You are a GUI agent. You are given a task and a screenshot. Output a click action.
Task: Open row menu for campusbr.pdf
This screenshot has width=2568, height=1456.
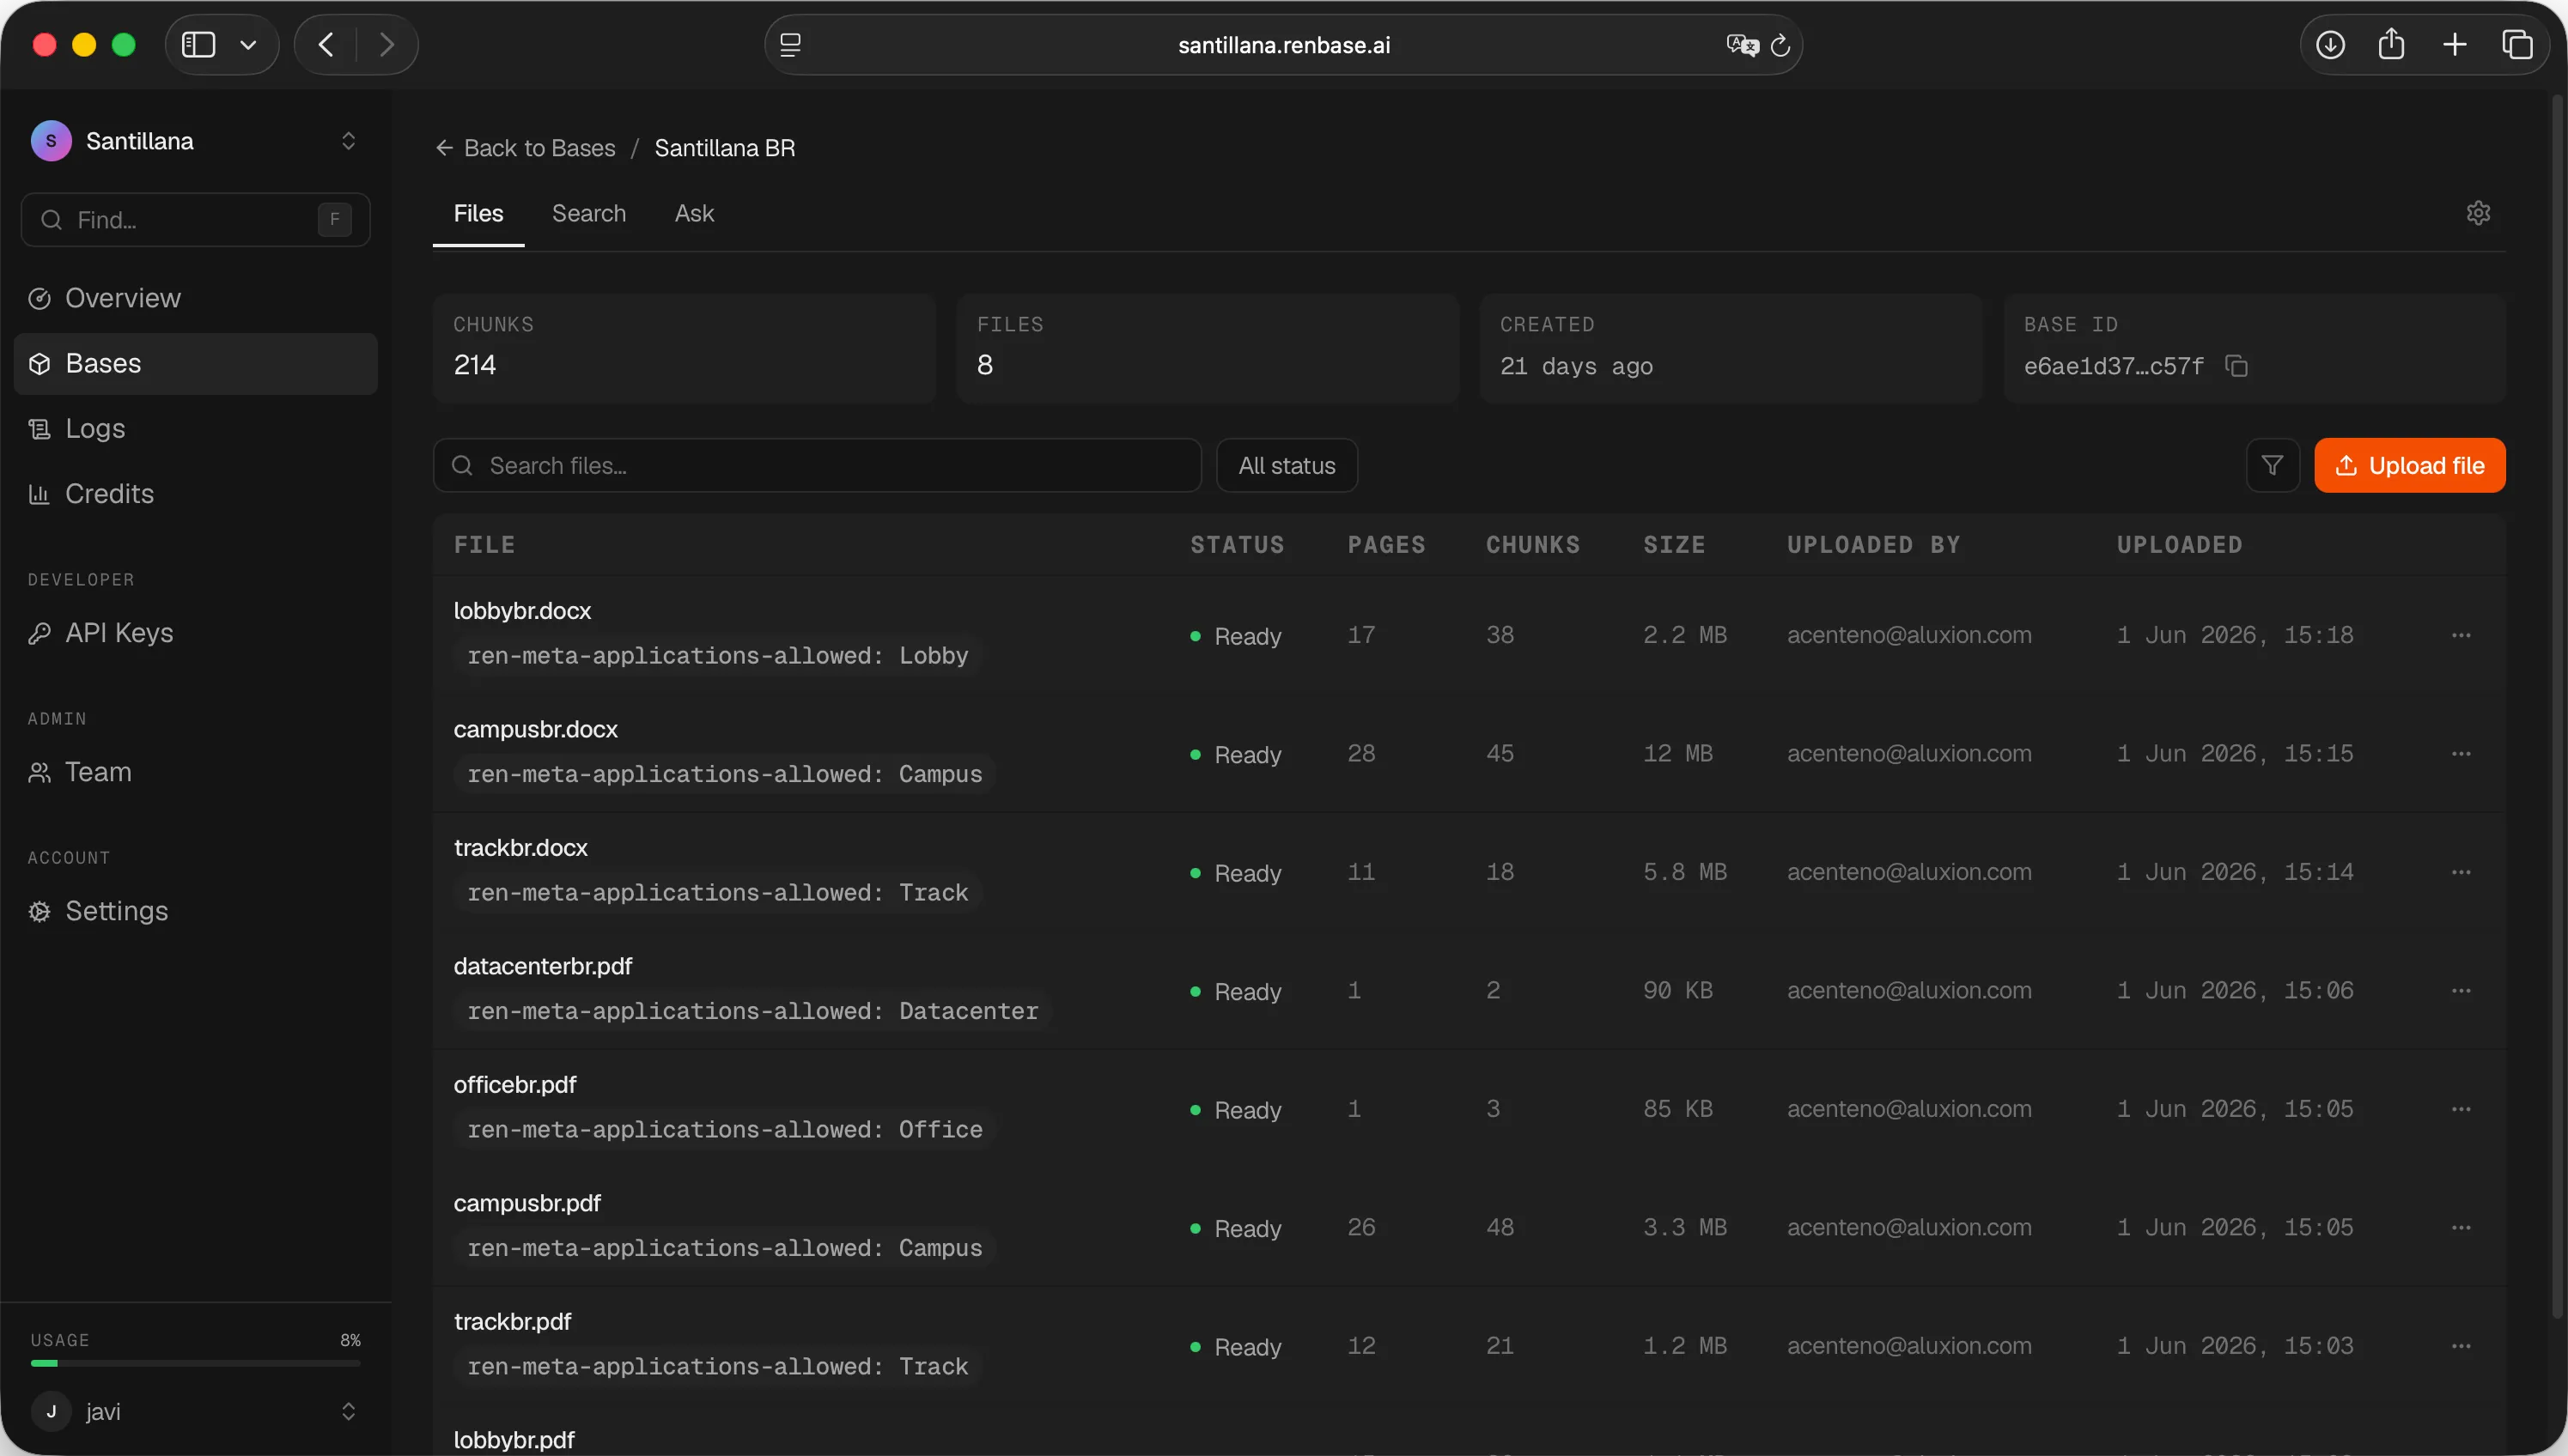coord(2461,1227)
